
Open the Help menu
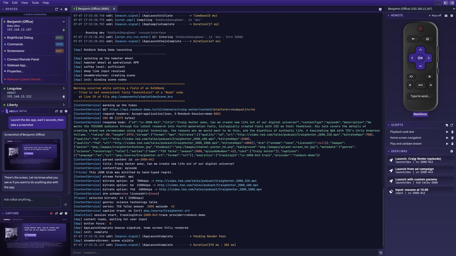tap(46, 3)
